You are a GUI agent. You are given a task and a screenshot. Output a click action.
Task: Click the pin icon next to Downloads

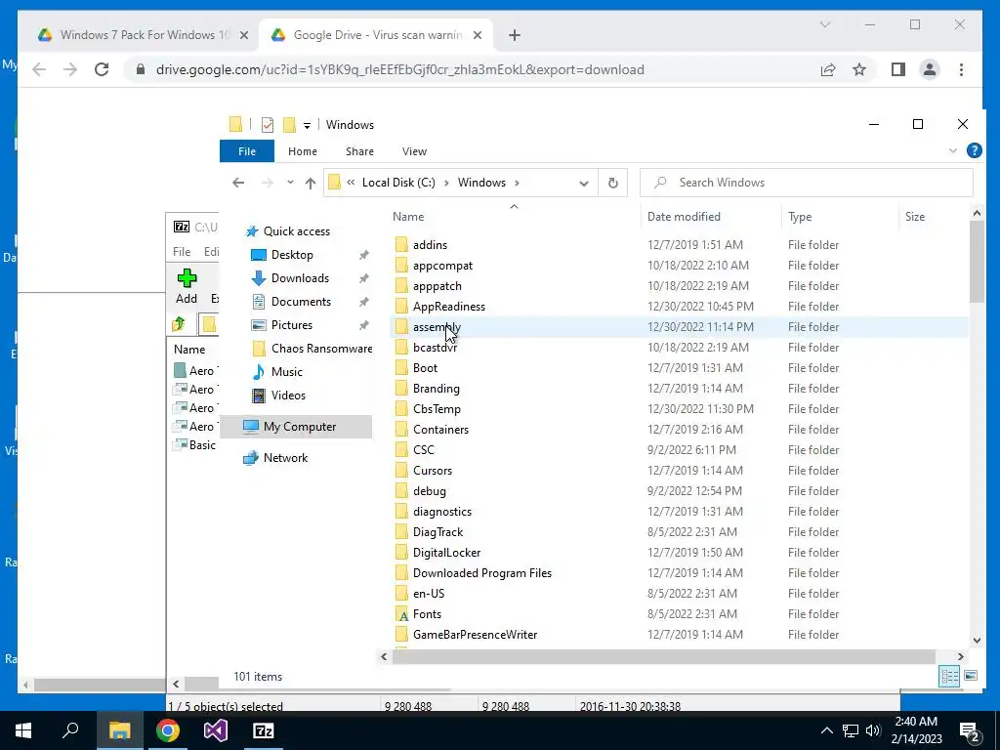tap(364, 278)
